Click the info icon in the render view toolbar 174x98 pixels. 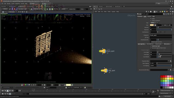coord(27,12)
